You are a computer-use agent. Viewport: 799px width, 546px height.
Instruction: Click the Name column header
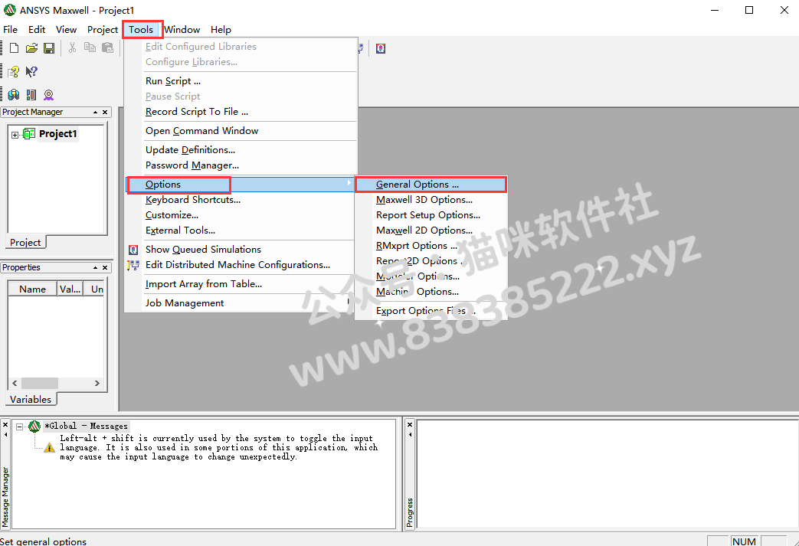click(33, 289)
